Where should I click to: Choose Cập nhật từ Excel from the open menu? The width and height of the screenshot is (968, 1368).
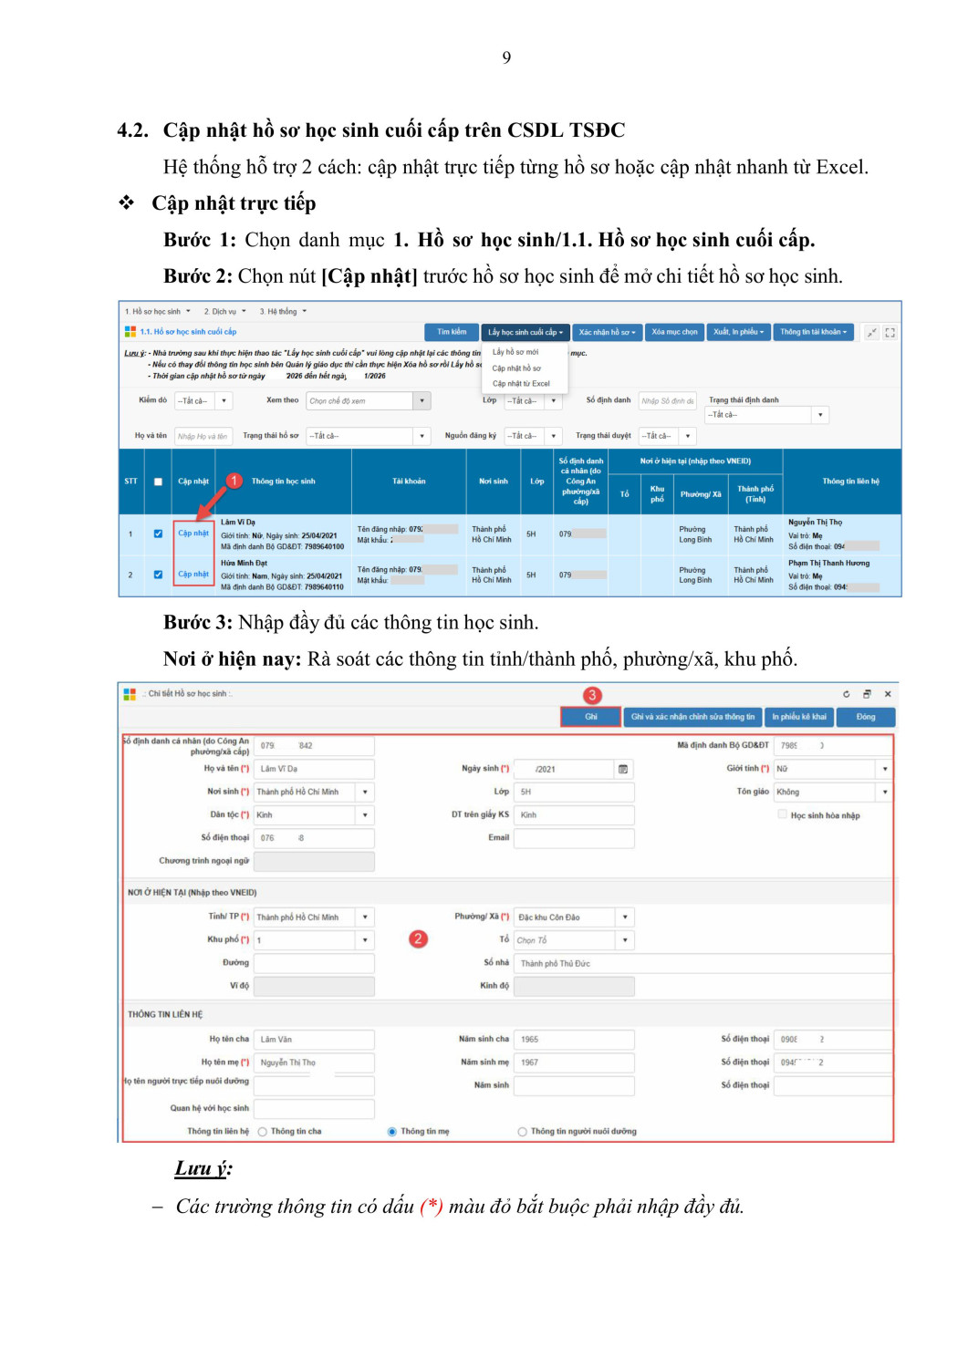[x=521, y=384]
